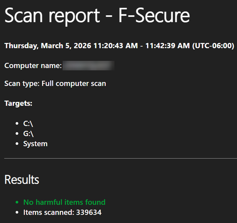The height and width of the screenshot is (223, 237).
Task: Click the Results heading
Action: (x=22, y=180)
